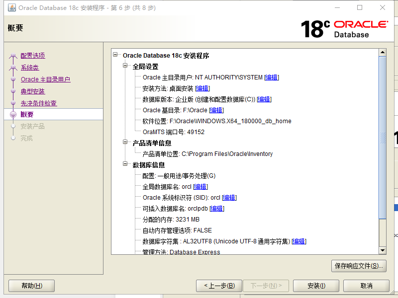
Task: Edit the 数据库字符集 AL32UTF8 setting
Action: 299,241
